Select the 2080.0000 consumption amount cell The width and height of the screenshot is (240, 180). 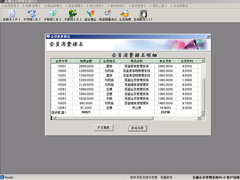point(86,66)
